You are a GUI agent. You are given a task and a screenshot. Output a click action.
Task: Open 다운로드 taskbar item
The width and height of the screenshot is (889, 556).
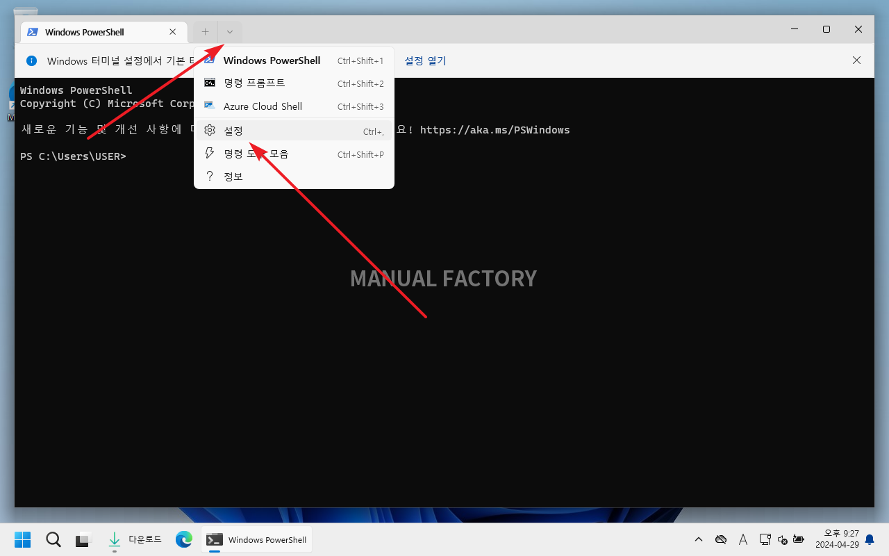(134, 539)
